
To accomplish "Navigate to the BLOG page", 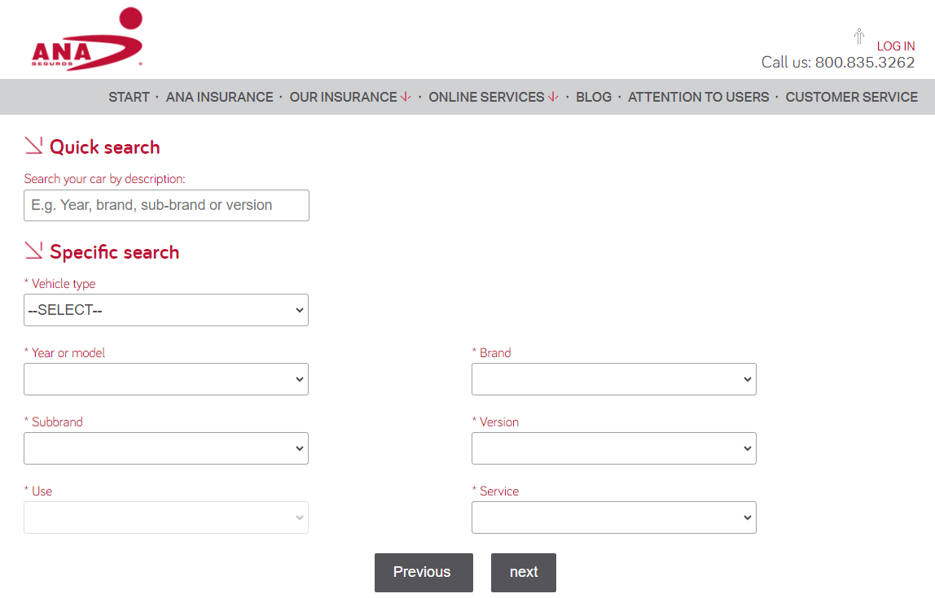I will click(593, 97).
